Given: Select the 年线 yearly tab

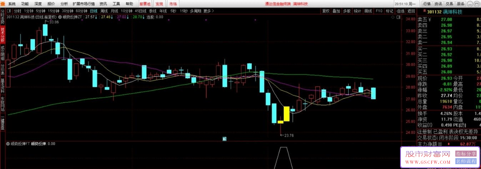Looking at the screenshot, I should (x=163, y=11).
